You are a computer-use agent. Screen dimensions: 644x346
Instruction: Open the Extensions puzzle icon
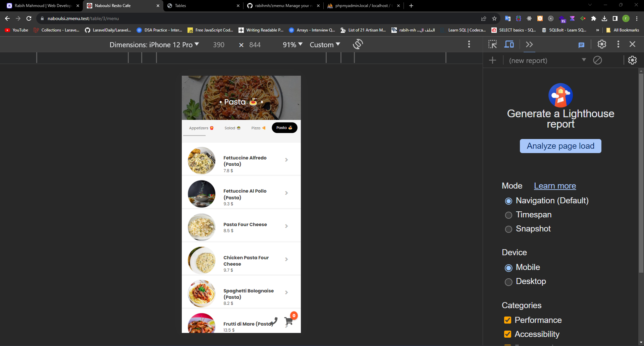coord(594,18)
